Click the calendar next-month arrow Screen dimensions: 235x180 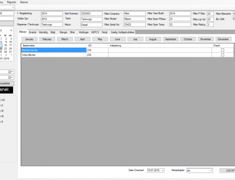(11, 30)
